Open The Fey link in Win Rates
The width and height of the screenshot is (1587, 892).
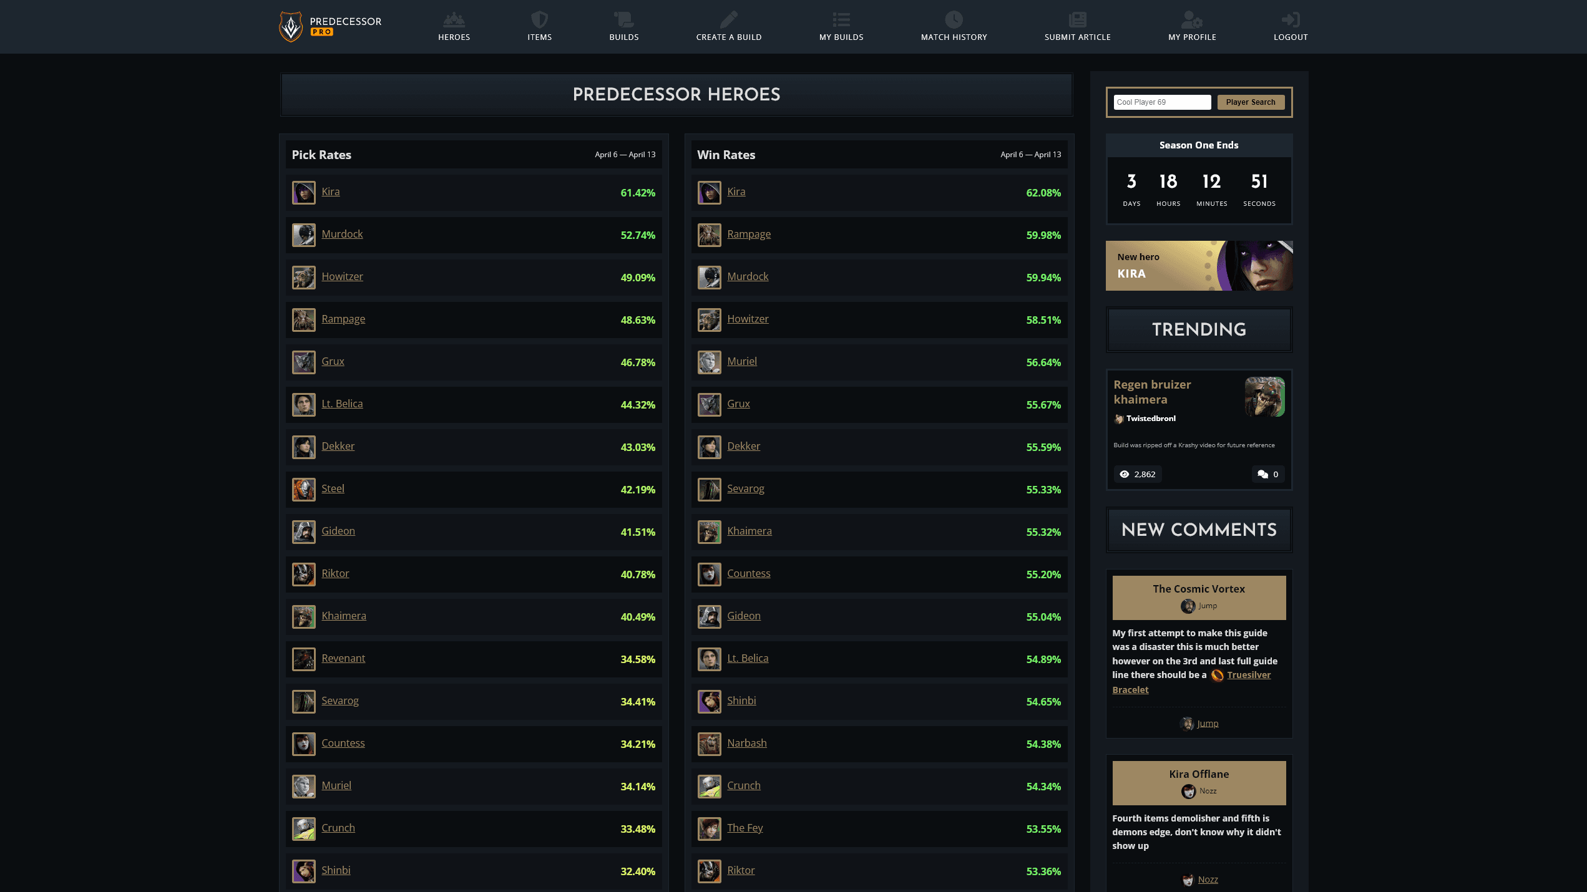[x=745, y=828]
